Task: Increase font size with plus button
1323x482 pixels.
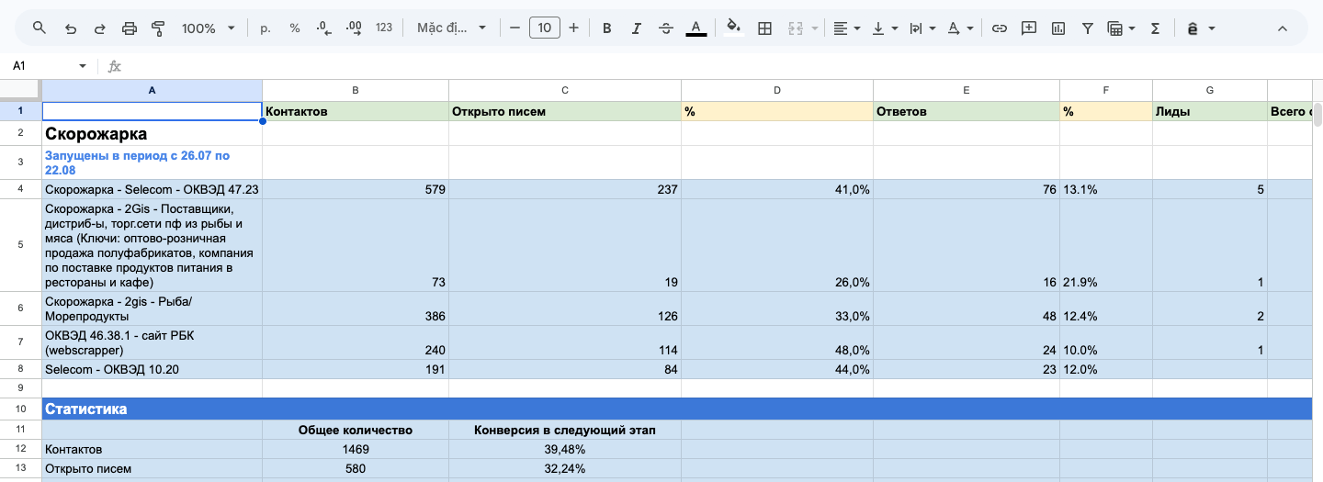Action: click(574, 28)
